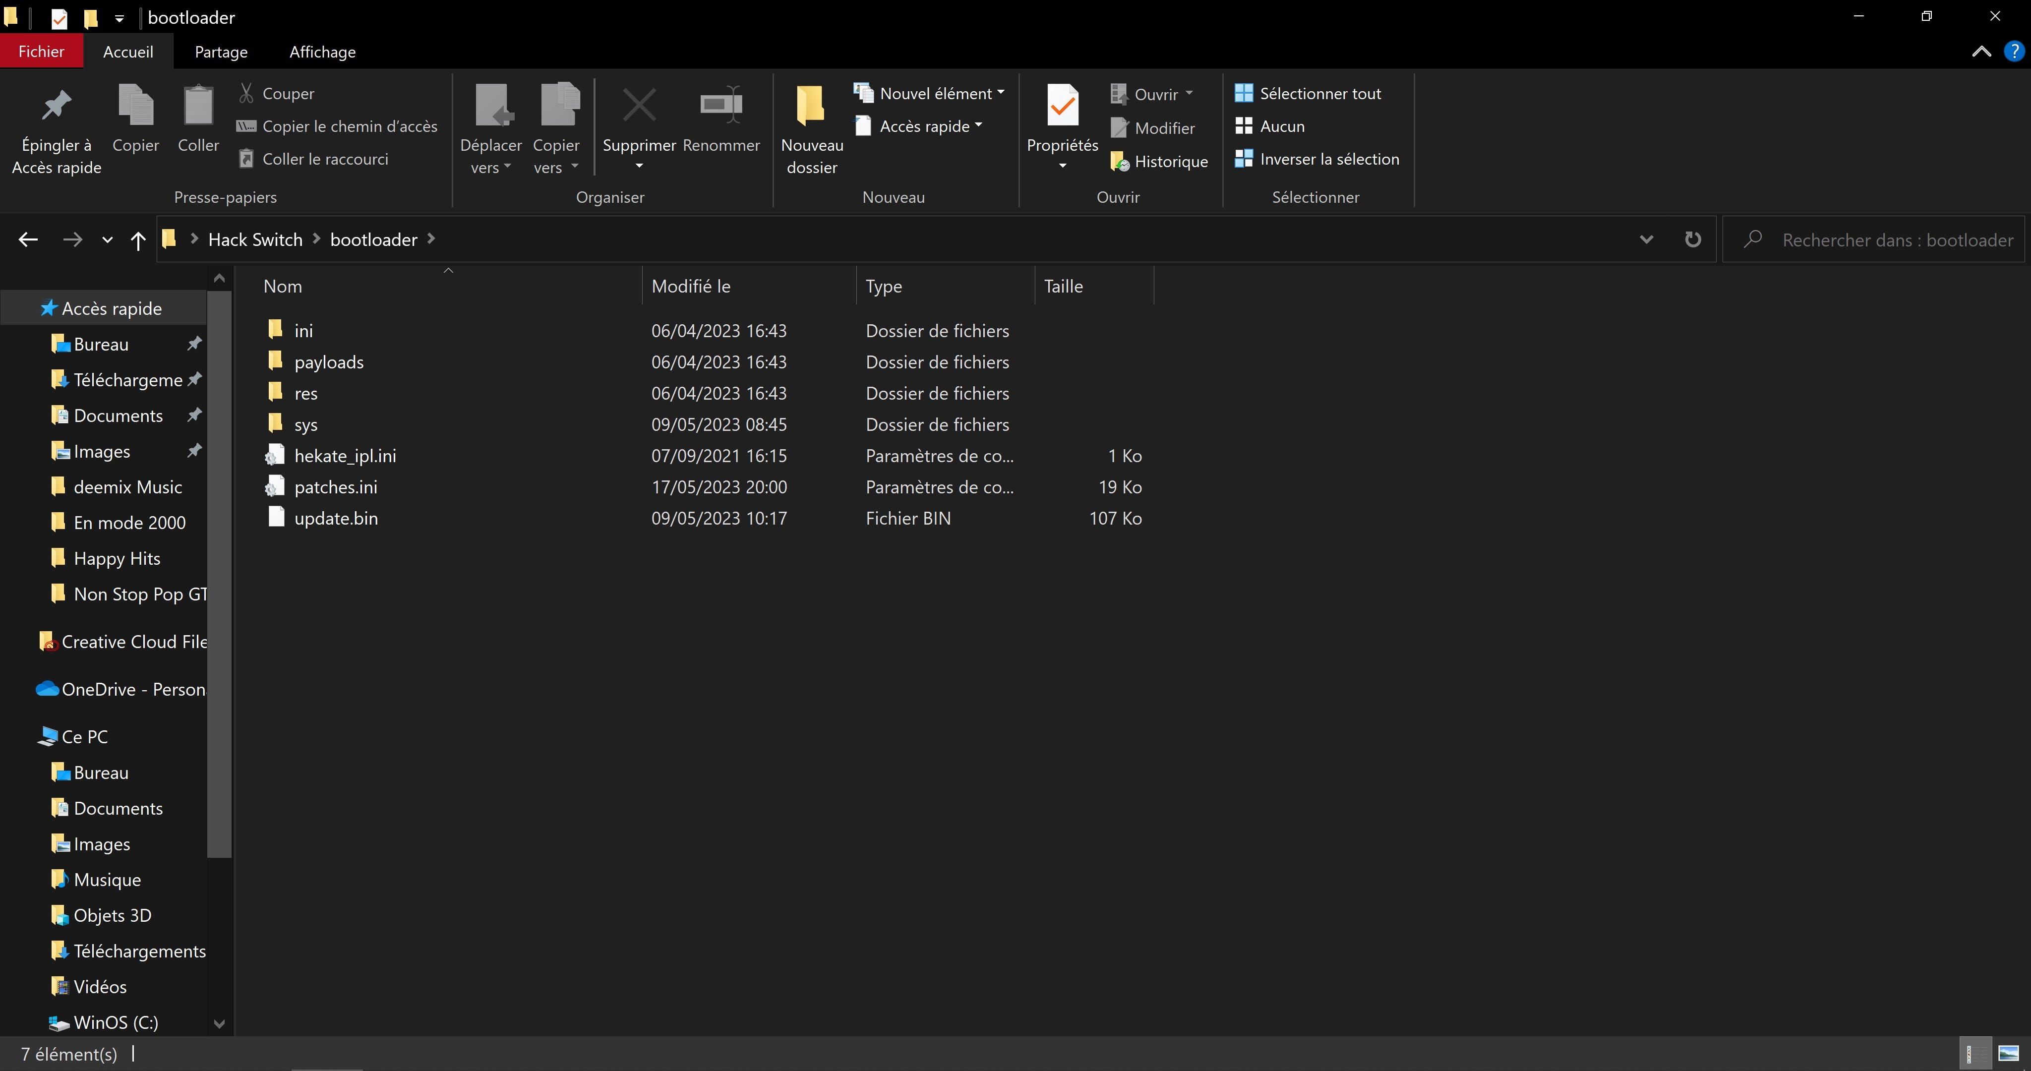Open the Nouvel élément dropdown
This screenshot has width=2031, height=1071.
(x=936, y=93)
